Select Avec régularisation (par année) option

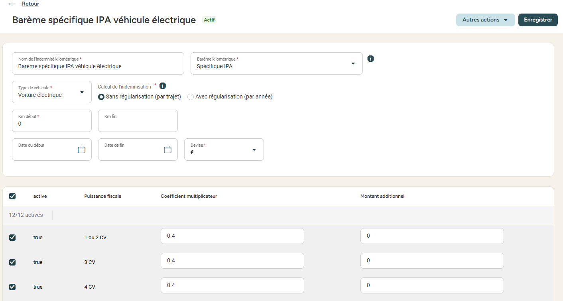[x=191, y=97]
